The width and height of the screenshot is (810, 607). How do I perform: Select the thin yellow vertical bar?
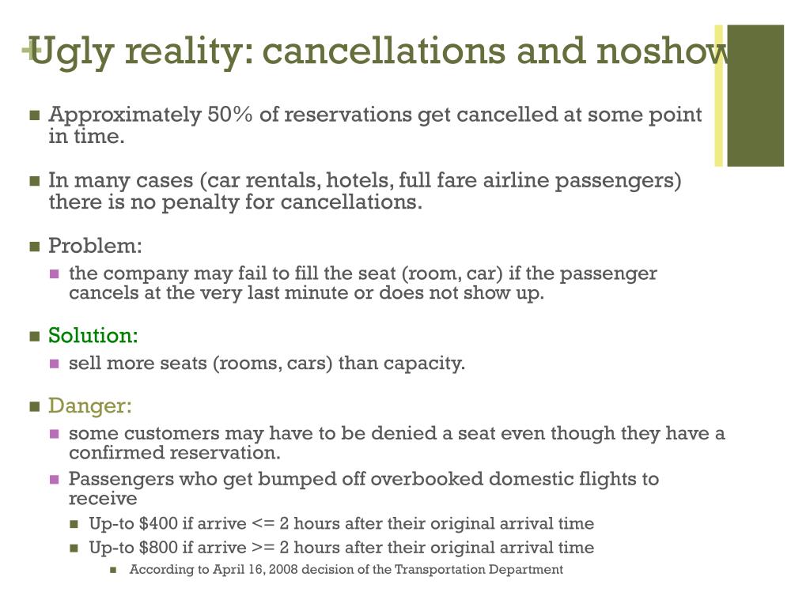(x=718, y=96)
